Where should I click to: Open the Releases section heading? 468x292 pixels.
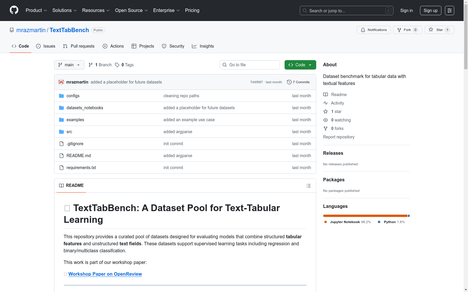coord(333,153)
